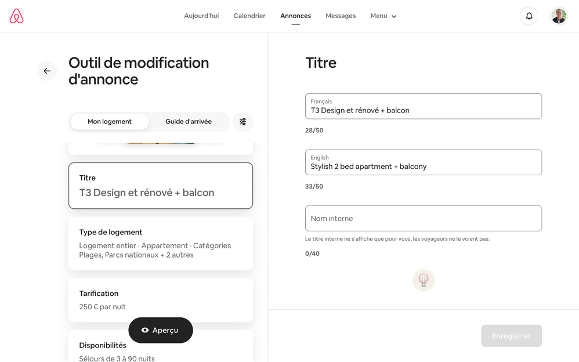Open the listing settings sliders icon

pyautogui.click(x=243, y=122)
